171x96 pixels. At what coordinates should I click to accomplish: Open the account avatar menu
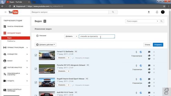tap(163, 12)
